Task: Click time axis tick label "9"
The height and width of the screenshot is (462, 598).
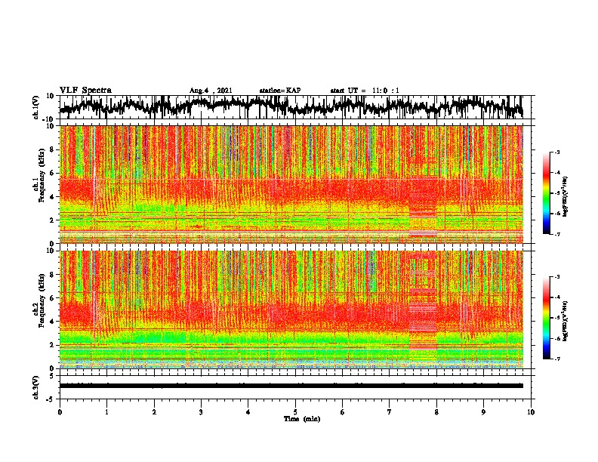Action: click(x=483, y=412)
